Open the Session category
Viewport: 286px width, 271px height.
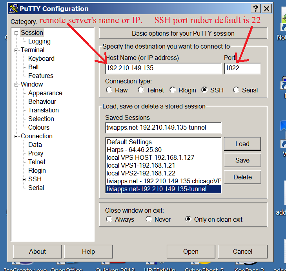[x=32, y=33]
